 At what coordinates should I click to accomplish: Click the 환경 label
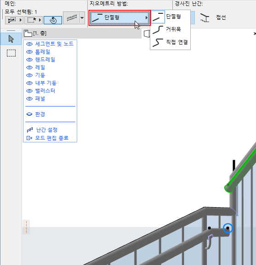tap(40, 114)
